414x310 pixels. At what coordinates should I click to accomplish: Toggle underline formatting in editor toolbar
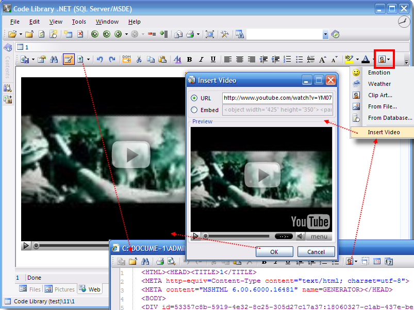point(213,60)
